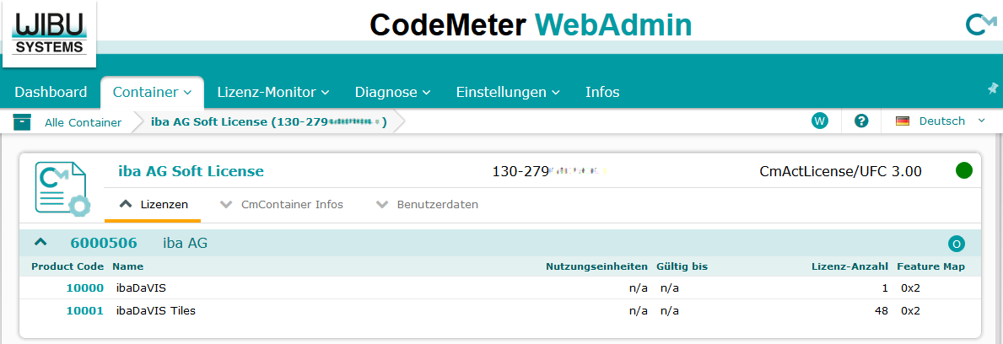Click the WIBU Systems logo

click(49, 34)
